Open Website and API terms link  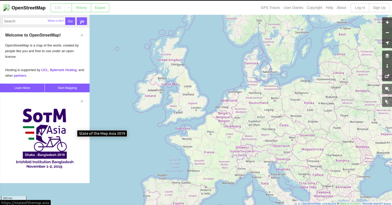[376, 203]
